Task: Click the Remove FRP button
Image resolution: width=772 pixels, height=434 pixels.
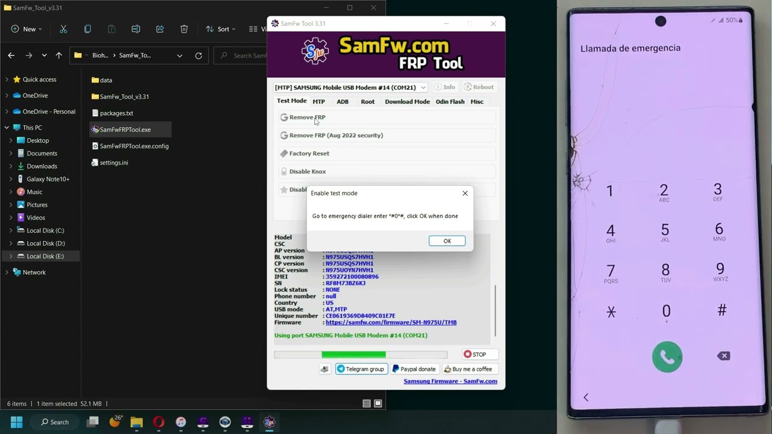Action: [386, 118]
